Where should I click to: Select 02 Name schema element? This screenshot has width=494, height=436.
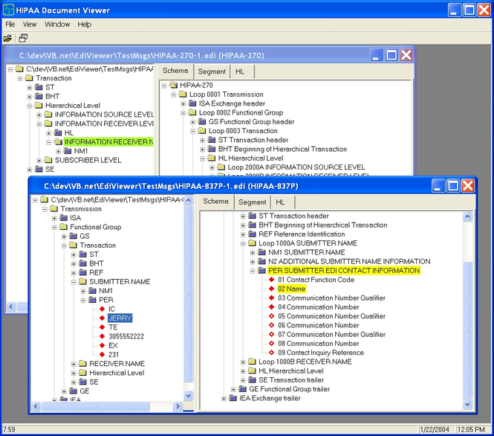[291, 289]
